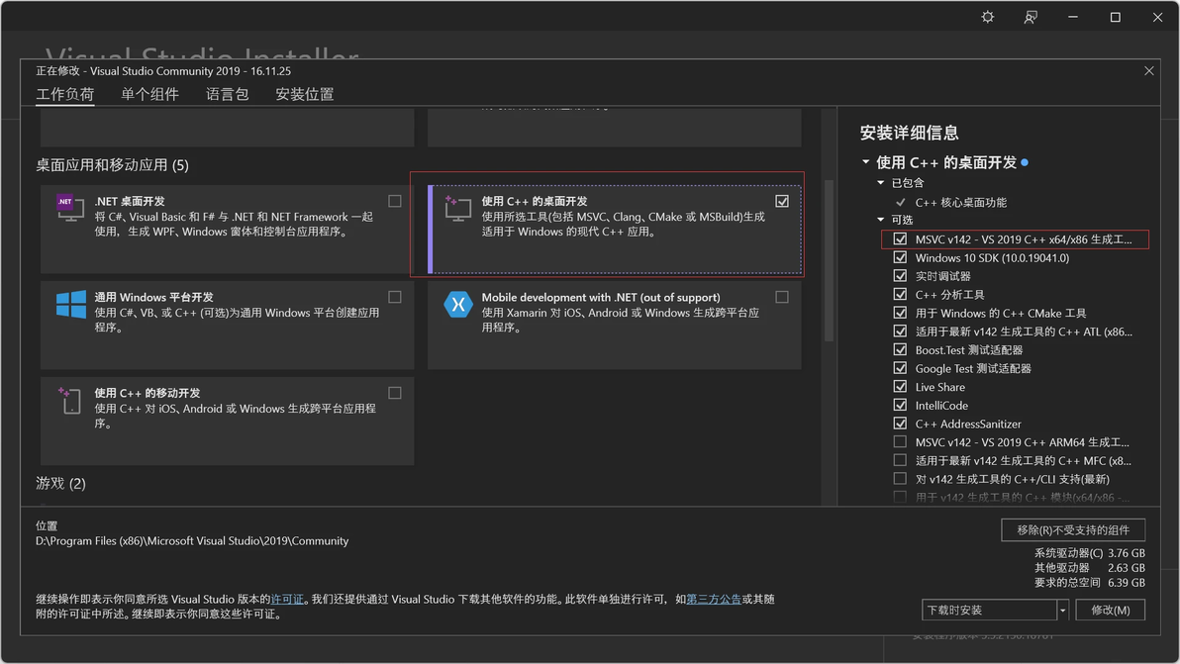Open the 第三方公告 link
The width and height of the screenshot is (1180, 664).
click(714, 600)
